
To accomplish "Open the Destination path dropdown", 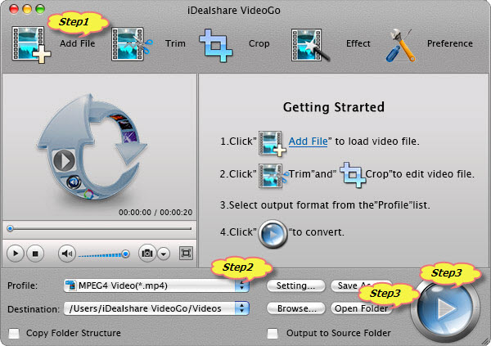I will pyautogui.click(x=156, y=308).
